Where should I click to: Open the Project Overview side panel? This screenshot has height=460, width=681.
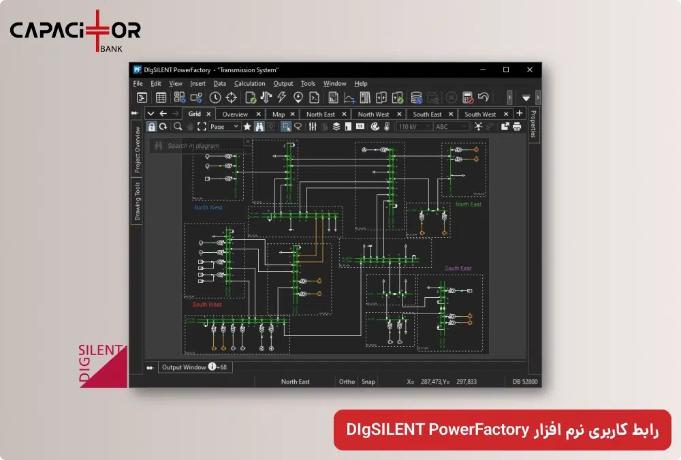pos(137,149)
